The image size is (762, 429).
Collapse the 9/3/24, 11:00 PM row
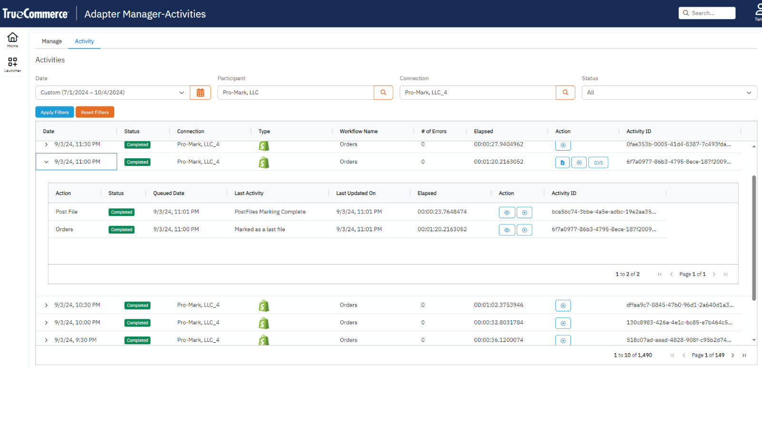point(46,162)
